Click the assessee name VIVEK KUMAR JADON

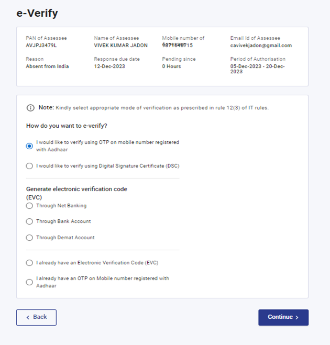120,46
